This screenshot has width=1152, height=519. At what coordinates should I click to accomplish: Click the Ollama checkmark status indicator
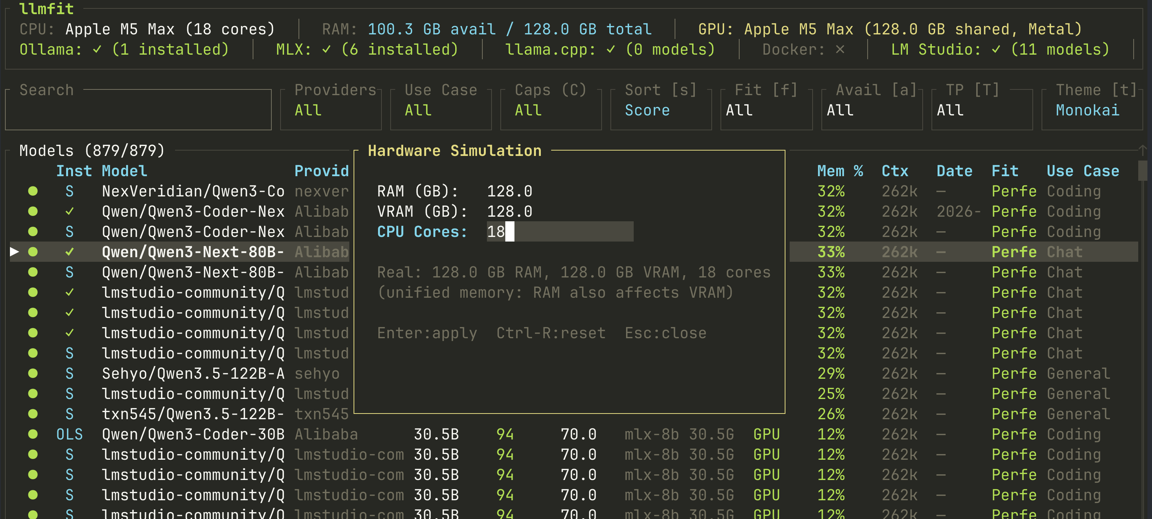coord(97,49)
